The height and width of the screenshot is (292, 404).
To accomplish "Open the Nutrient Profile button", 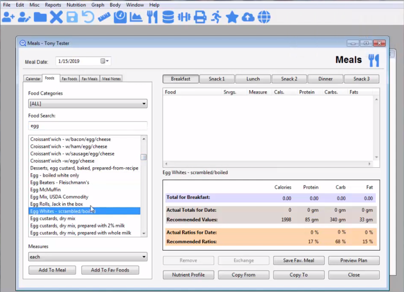I will 188,275.
